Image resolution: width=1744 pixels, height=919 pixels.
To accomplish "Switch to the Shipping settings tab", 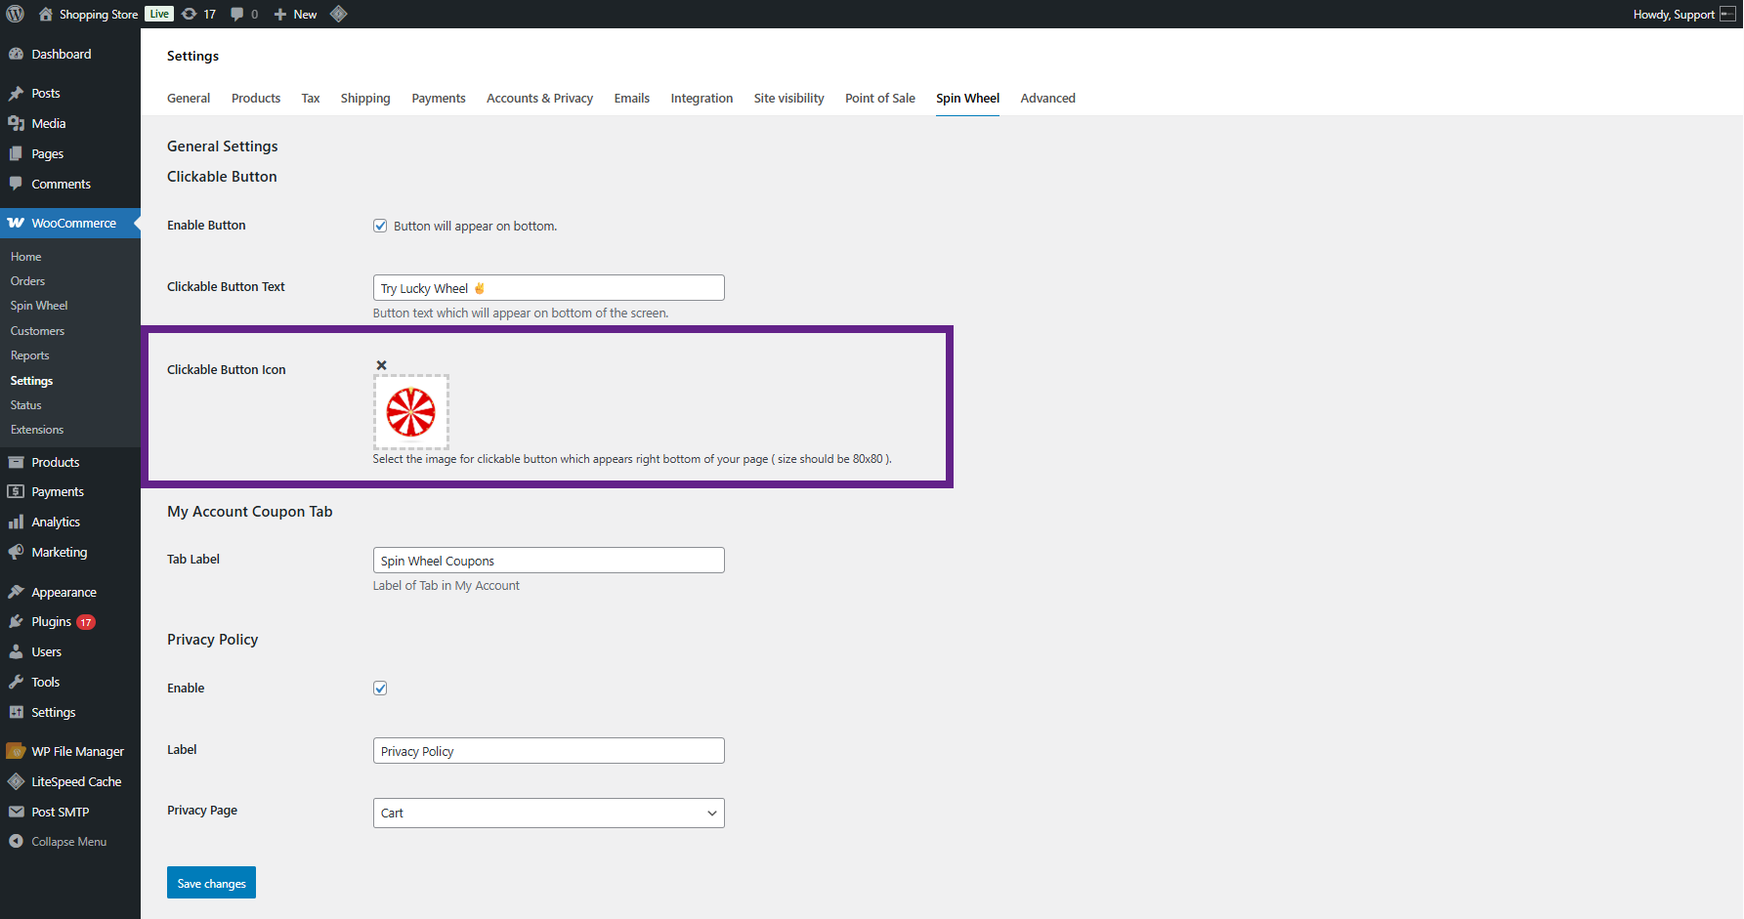I will (x=365, y=99).
